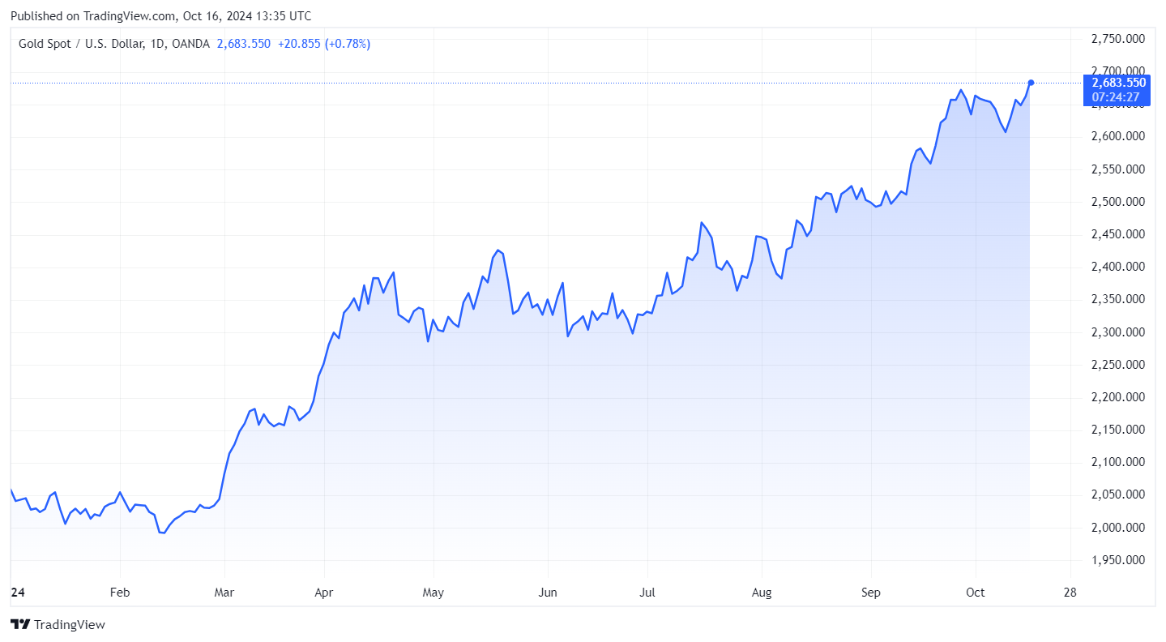Click the blue 2,683.550 price tag on axis
Image resolution: width=1166 pixels, height=642 pixels.
pyautogui.click(x=1118, y=83)
